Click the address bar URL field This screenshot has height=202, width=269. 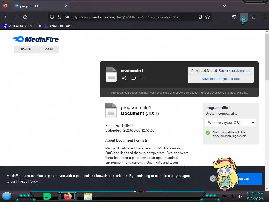click(125, 17)
